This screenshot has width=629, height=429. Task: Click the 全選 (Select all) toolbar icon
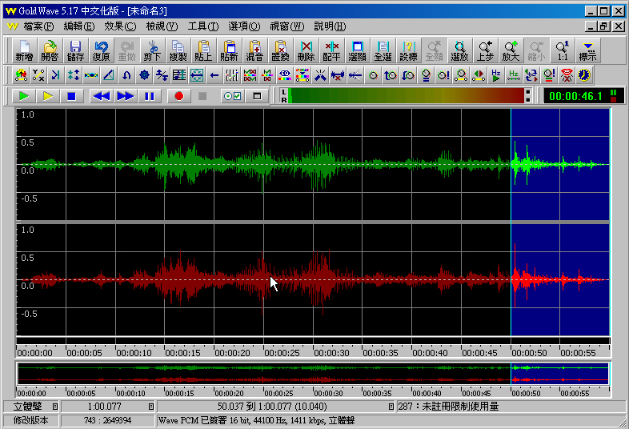pyautogui.click(x=383, y=51)
